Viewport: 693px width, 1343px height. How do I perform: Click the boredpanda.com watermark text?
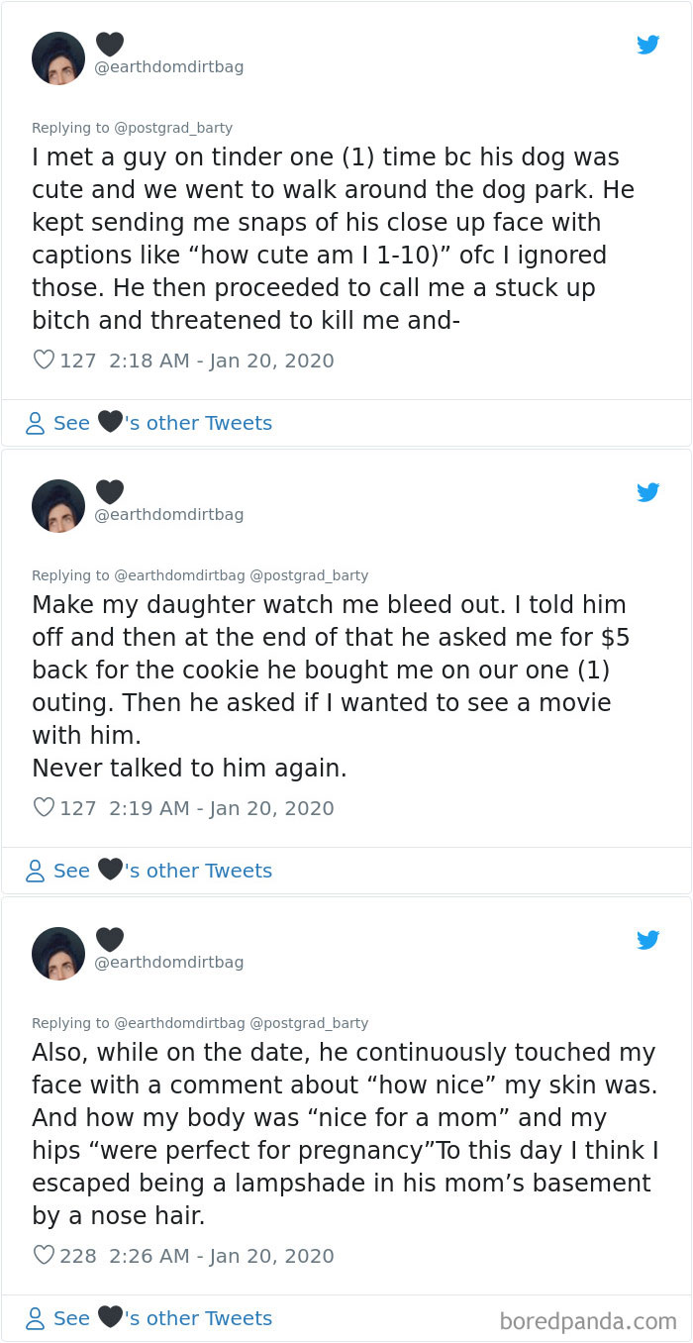(x=590, y=1318)
